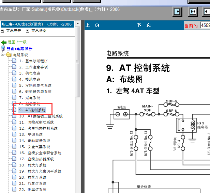Open 13、空调系统

click(x=31, y=134)
